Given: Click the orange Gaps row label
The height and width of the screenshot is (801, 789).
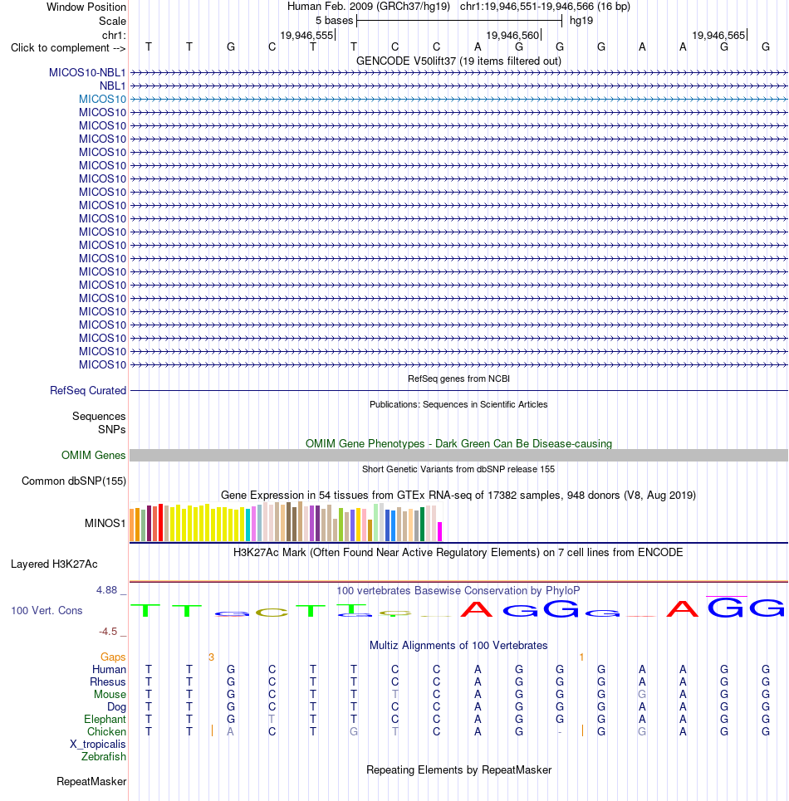Looking at the screenshot, I should click(113, 657).
